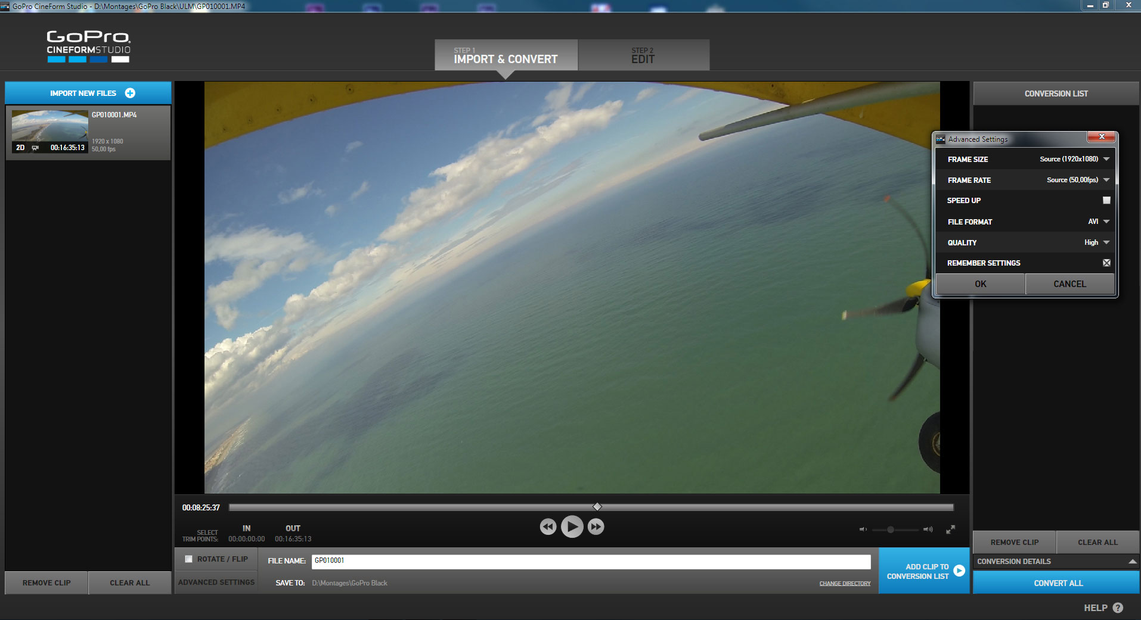
Task: Click Advanced Settings dialog title icon
Action: (941, 139)
